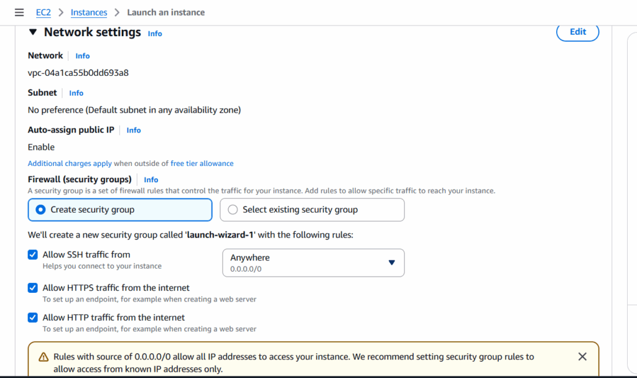Viewport: 637px width, 378px height.
Task: Open the free tier allowance link
Action: (x=202, y=164)
